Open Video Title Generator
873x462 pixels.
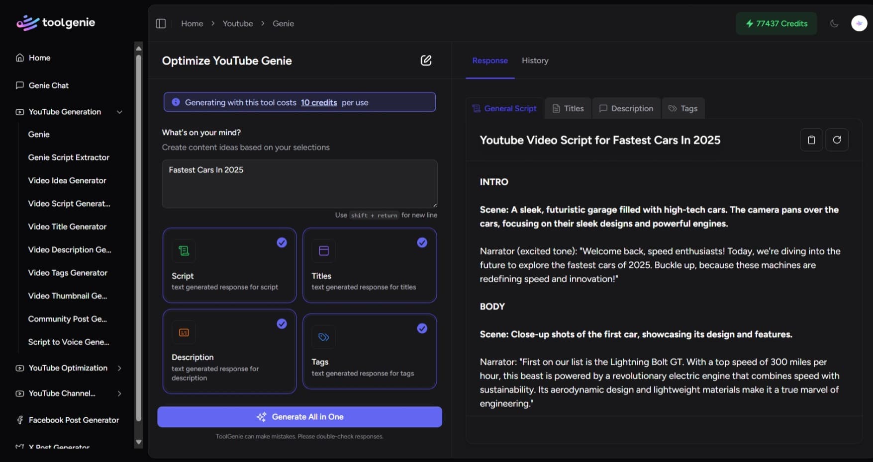tap(67, 227)
